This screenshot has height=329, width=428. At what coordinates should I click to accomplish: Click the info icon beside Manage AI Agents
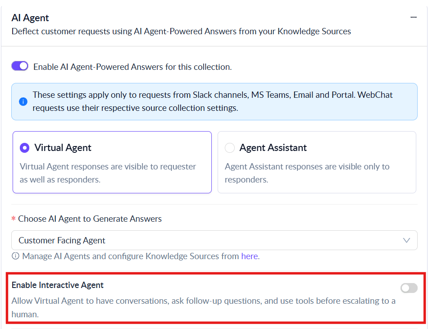pos(16,256)
